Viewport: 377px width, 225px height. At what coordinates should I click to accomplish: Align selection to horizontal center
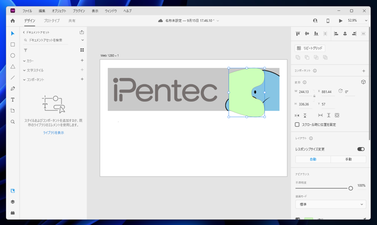pyautogui.click(x=345, y=34)
